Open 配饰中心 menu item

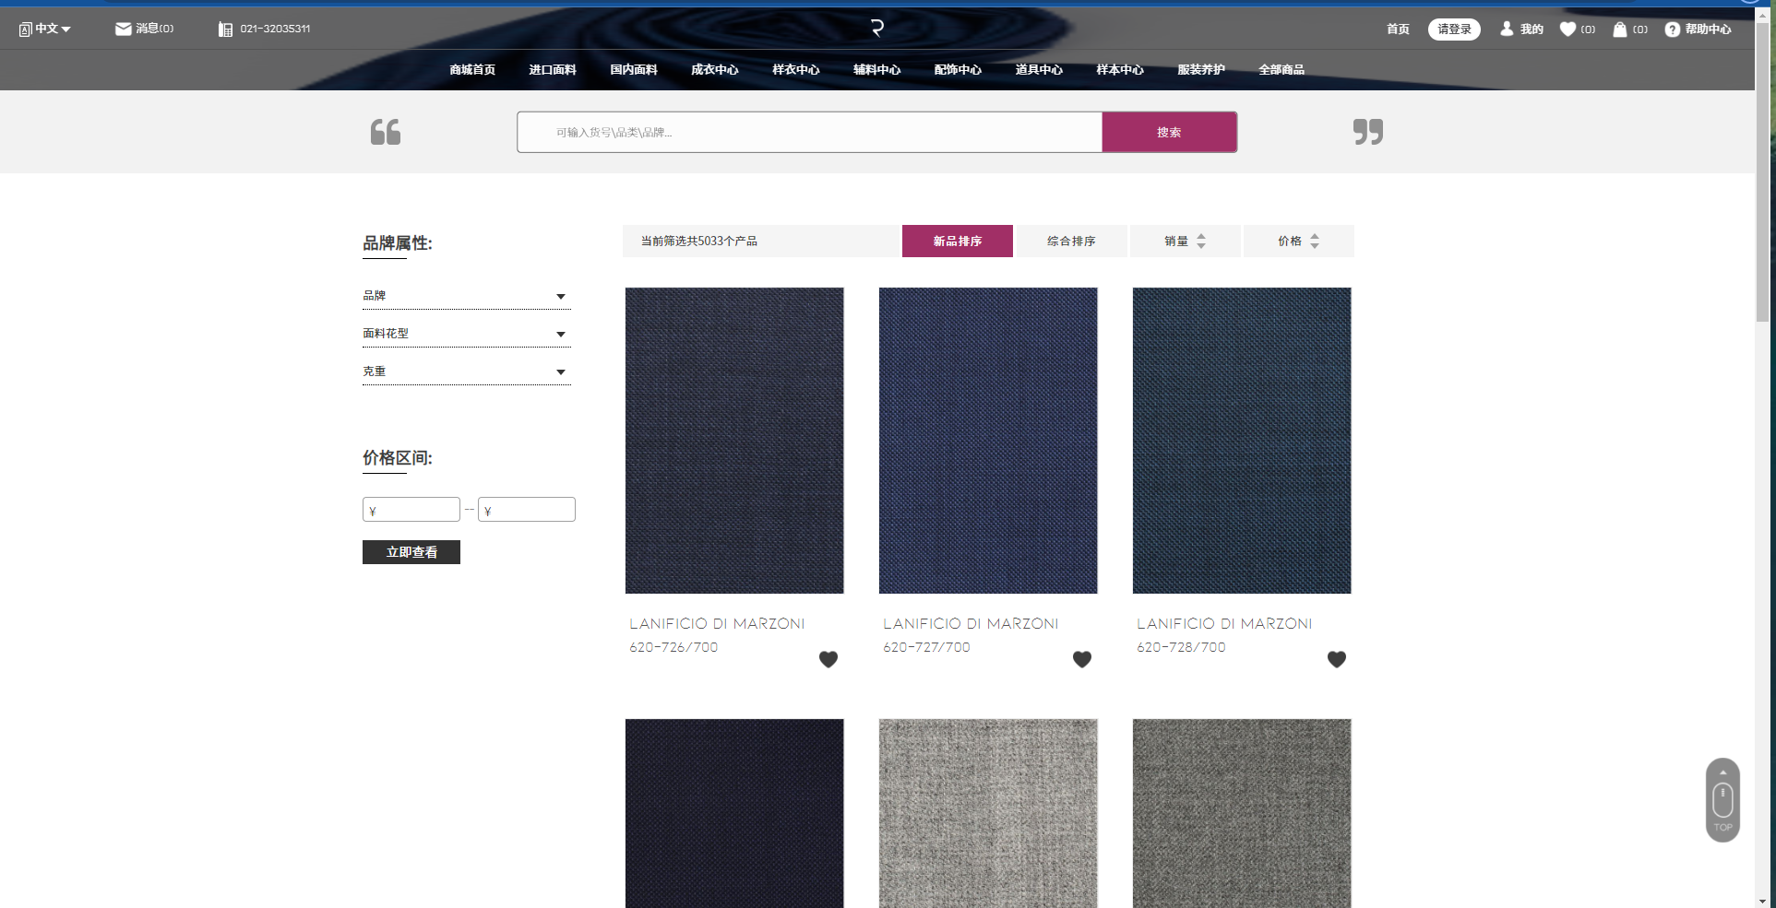[x=958, y=70]
